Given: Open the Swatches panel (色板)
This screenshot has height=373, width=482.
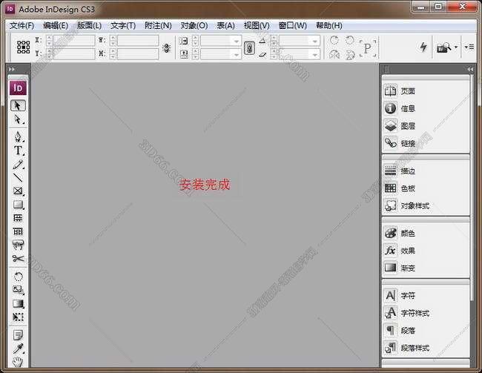Looking at the screenshot, I should [x=399, y=188].
